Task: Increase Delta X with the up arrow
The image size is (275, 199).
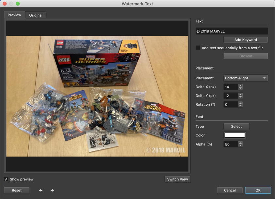Action: pos(240,85)
